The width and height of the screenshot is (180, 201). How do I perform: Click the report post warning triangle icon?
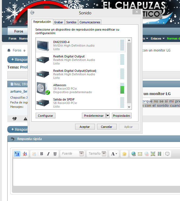pyautogui.click(x=25, y=119)
